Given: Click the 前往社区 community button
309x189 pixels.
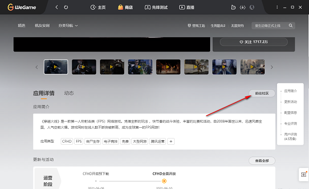Looking at the screenshot, I should coord(262,93).
